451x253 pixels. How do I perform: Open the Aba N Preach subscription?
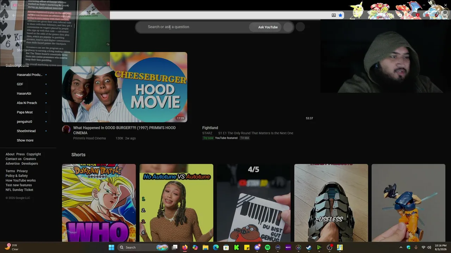point(27,103)
